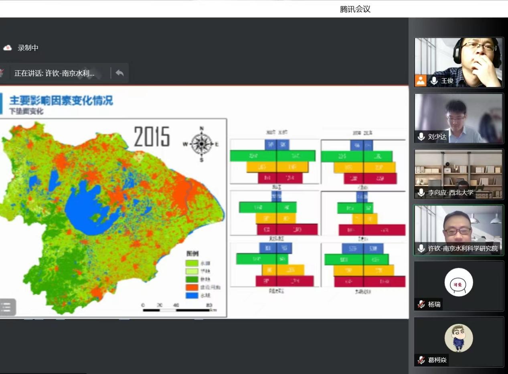
Task: Click 杨瑞's round avatar
Action: coord(458,282)
